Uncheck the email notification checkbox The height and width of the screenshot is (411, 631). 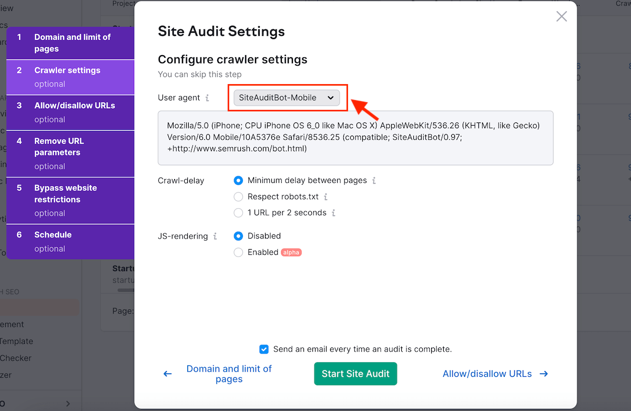[x=264, y=350]
